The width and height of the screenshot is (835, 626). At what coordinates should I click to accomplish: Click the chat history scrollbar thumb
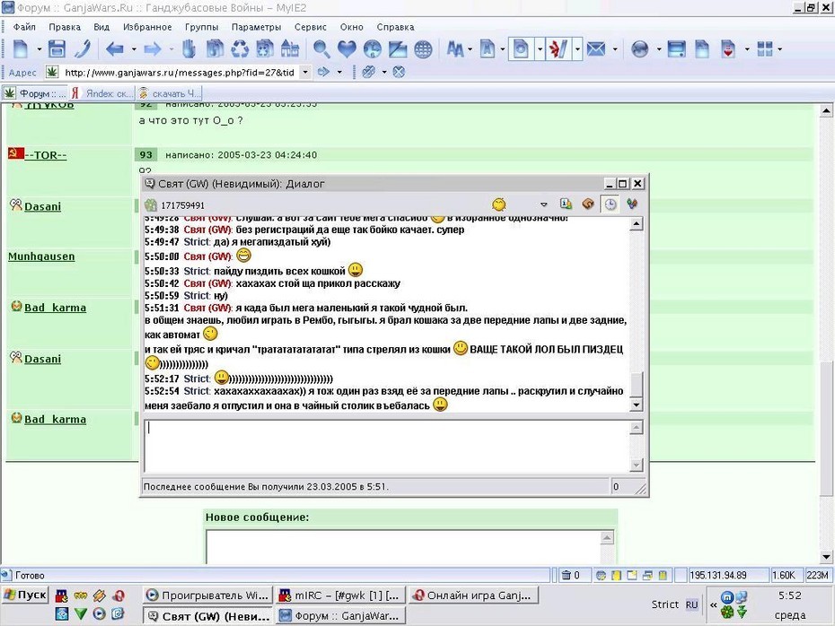(636, 384)
